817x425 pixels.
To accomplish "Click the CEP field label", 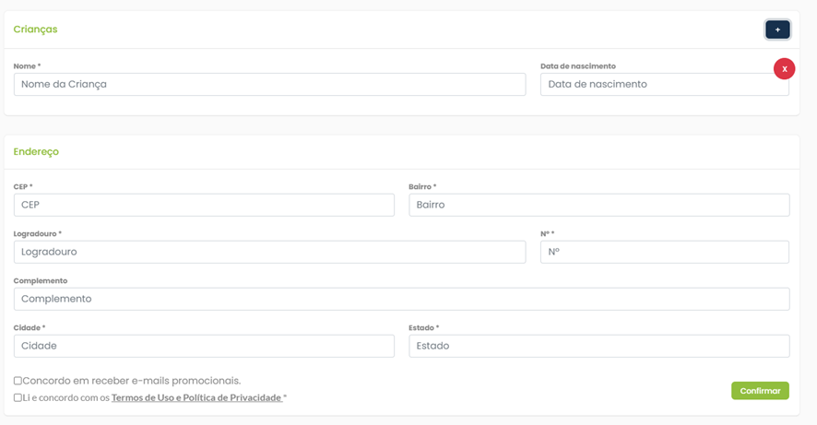I will (22, 186).
